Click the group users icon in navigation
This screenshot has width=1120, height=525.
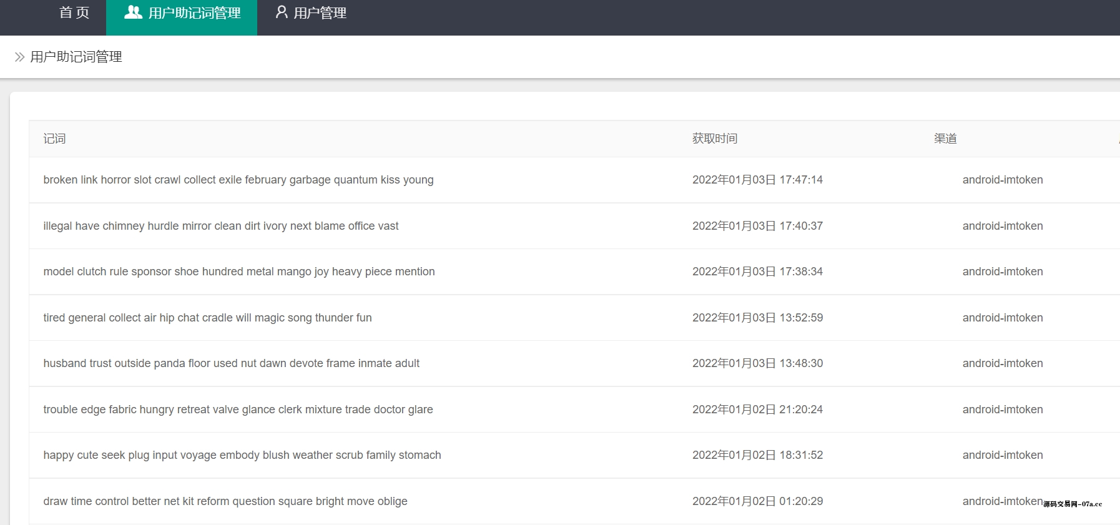(x=133, y=12)
